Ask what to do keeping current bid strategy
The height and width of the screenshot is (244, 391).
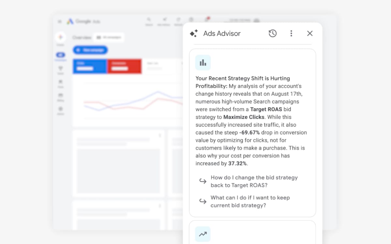tap(250, 201)
